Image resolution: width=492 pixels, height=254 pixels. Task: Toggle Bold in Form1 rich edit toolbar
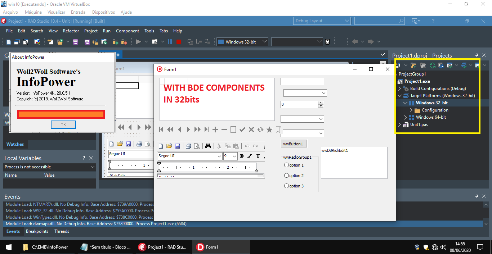click(x=242, y=156)
